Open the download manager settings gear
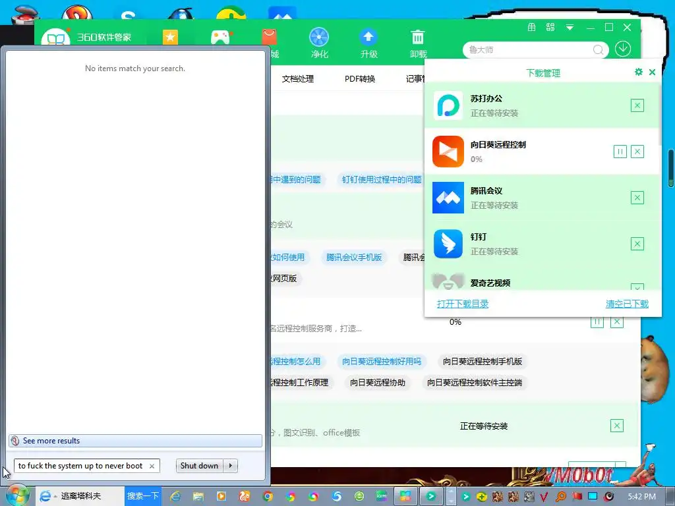675x506 pixels. point(638,72)
